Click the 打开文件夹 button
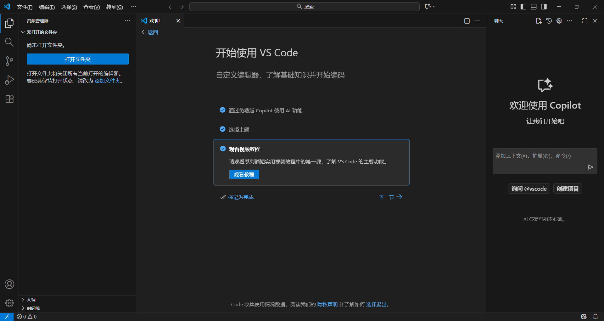Image resolution: width=604 pixels, height=321 pixels. point(77,59)
